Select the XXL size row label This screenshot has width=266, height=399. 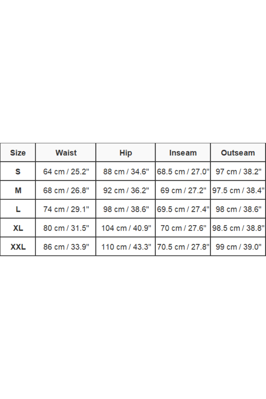[x=18, y=247]
